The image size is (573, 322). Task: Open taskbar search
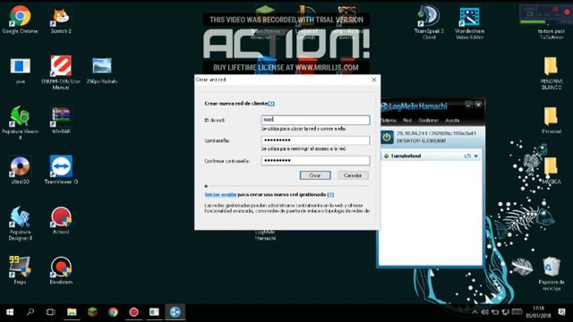point(30,312)
